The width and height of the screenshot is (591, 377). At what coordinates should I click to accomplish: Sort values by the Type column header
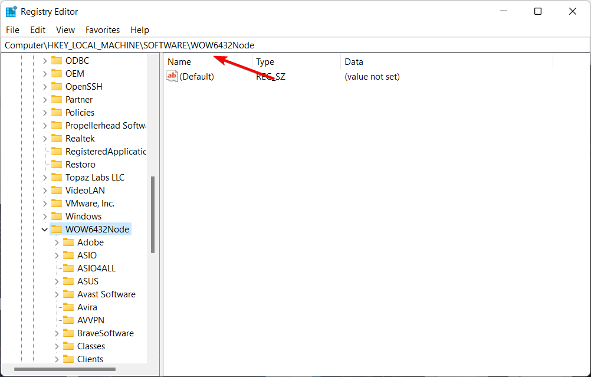tap(296, 62)
